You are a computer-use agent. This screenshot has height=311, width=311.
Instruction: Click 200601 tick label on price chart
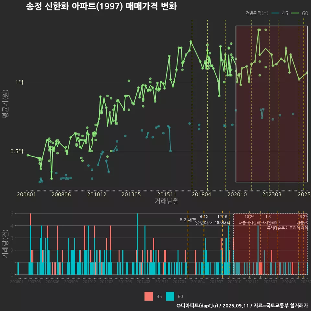(26, 194)
